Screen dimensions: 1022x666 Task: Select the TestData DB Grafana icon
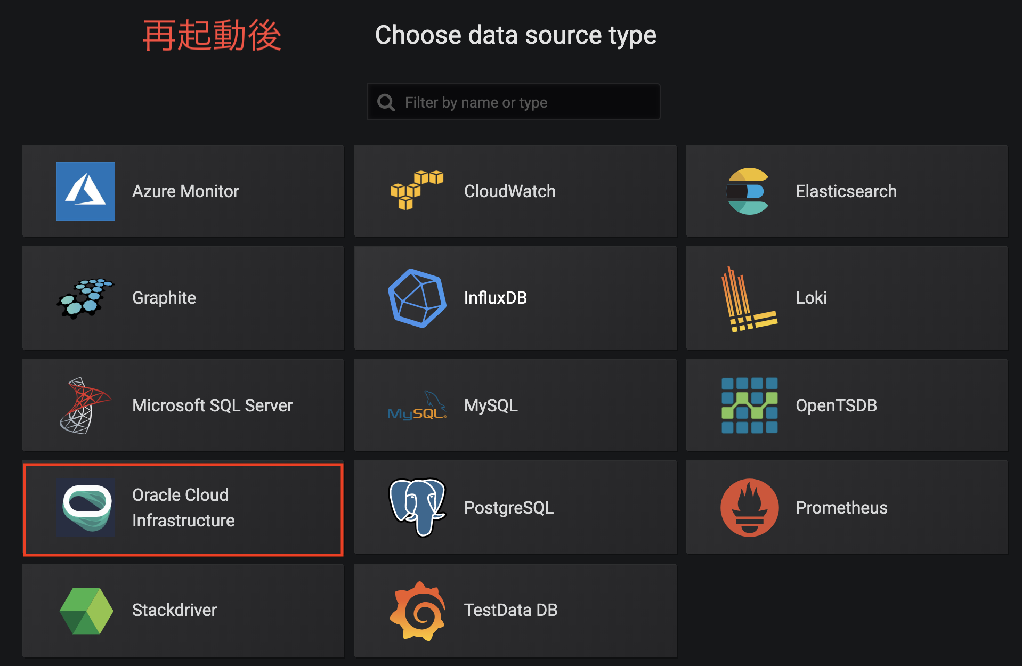417,611
